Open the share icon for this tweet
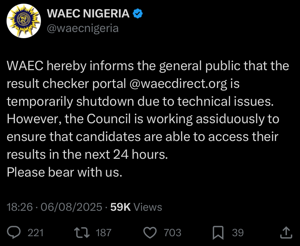 click(x=286, y=232)
